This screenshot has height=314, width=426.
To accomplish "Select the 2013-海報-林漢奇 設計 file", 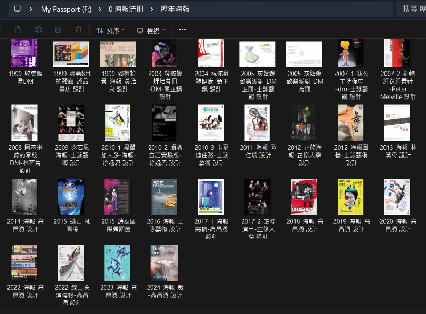I will 397,123.
